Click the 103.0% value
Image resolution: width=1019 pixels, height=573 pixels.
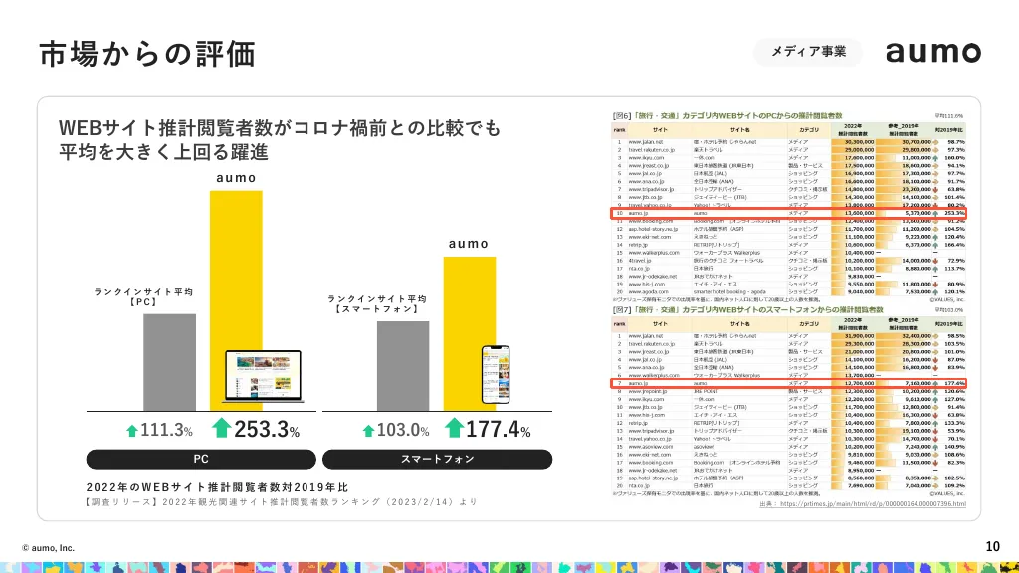pos(403,430)
